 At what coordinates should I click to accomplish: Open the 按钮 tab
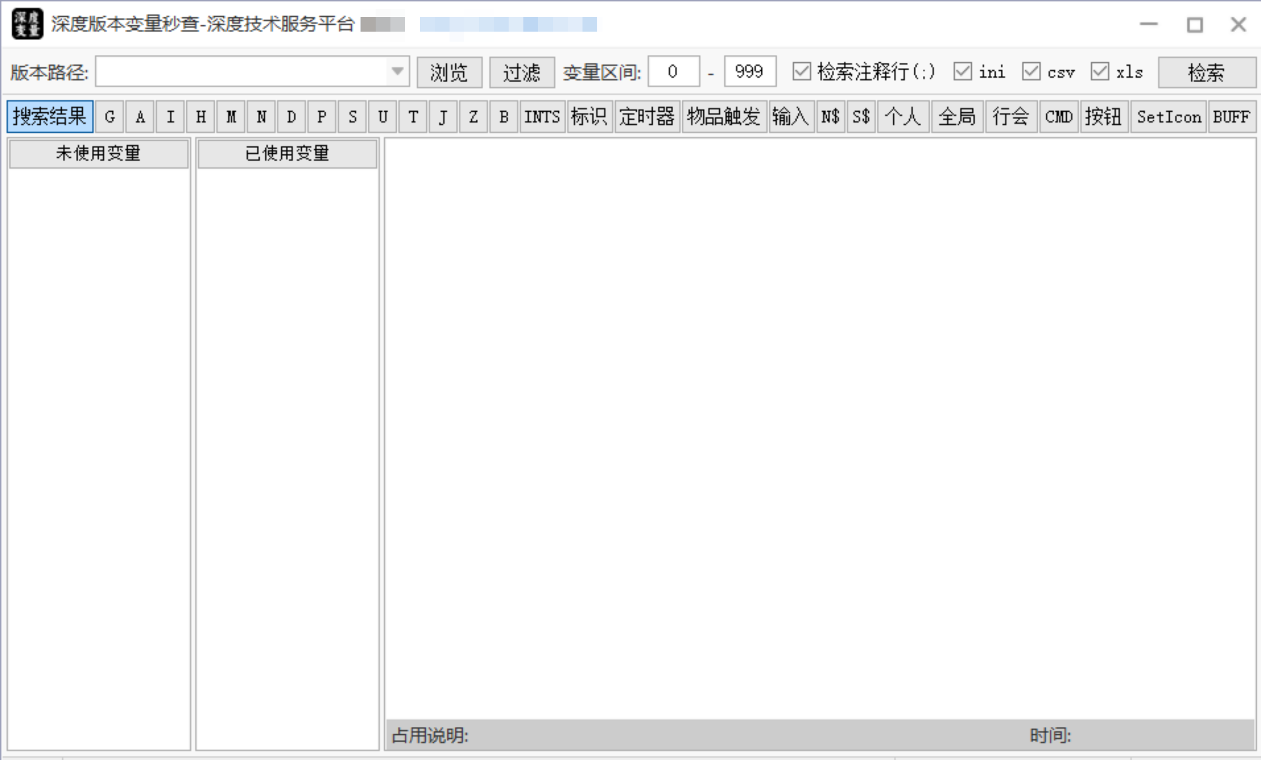click(x=1104, y=116)
